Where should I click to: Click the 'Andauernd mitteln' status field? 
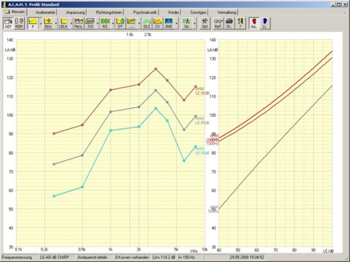point(95,257)
